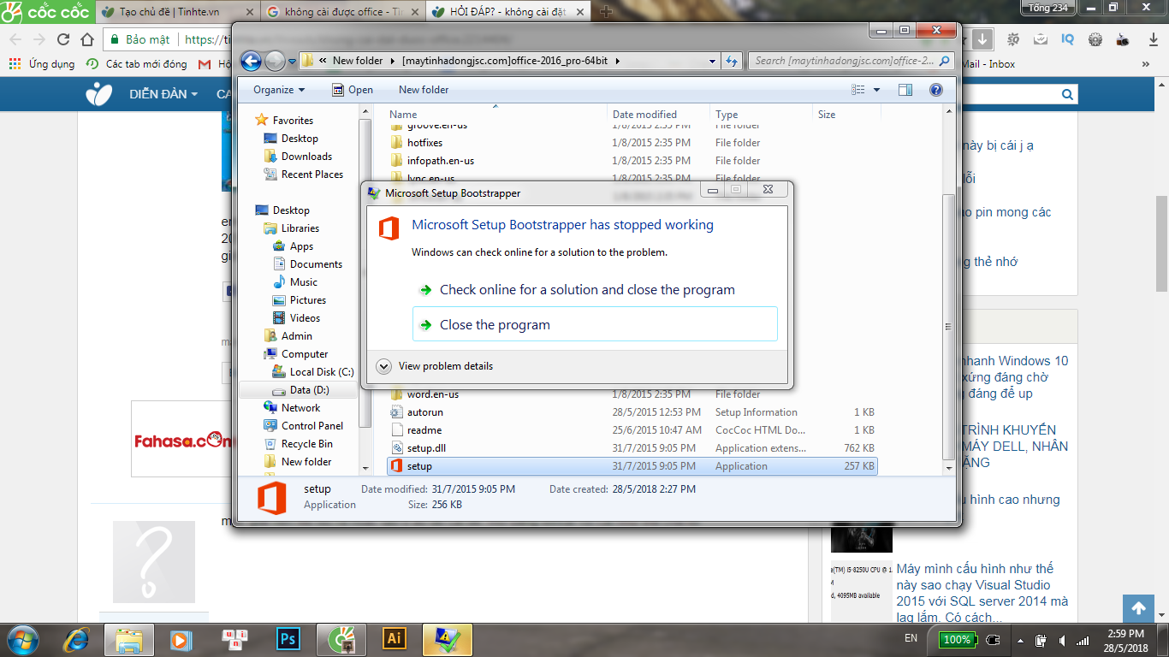Select Network in the navigation tree
Screen dimensions: 1169x657
[300, 408]
